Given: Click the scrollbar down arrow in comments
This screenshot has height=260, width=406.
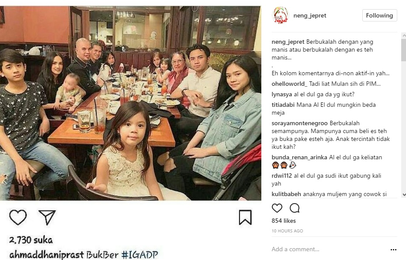Looking at the screenshot, I should click(x=404, y=195).
